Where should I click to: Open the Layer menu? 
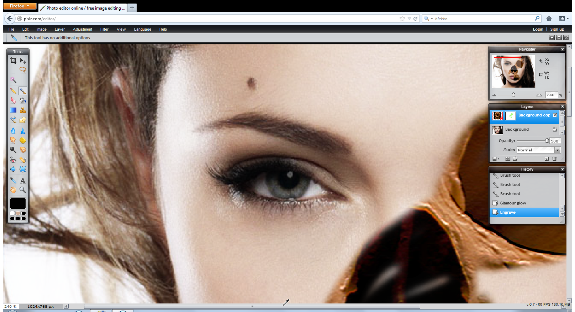coord(60,29)
